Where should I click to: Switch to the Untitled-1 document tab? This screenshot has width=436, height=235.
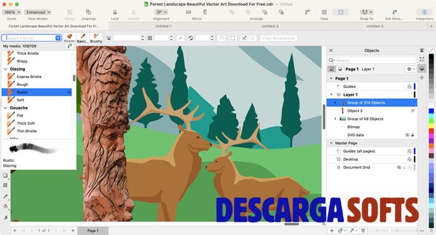[163, 26]
